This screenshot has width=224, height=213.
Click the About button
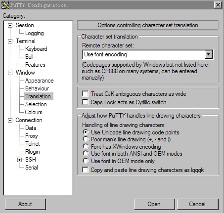pyautogui.click(x=25, y=204)
